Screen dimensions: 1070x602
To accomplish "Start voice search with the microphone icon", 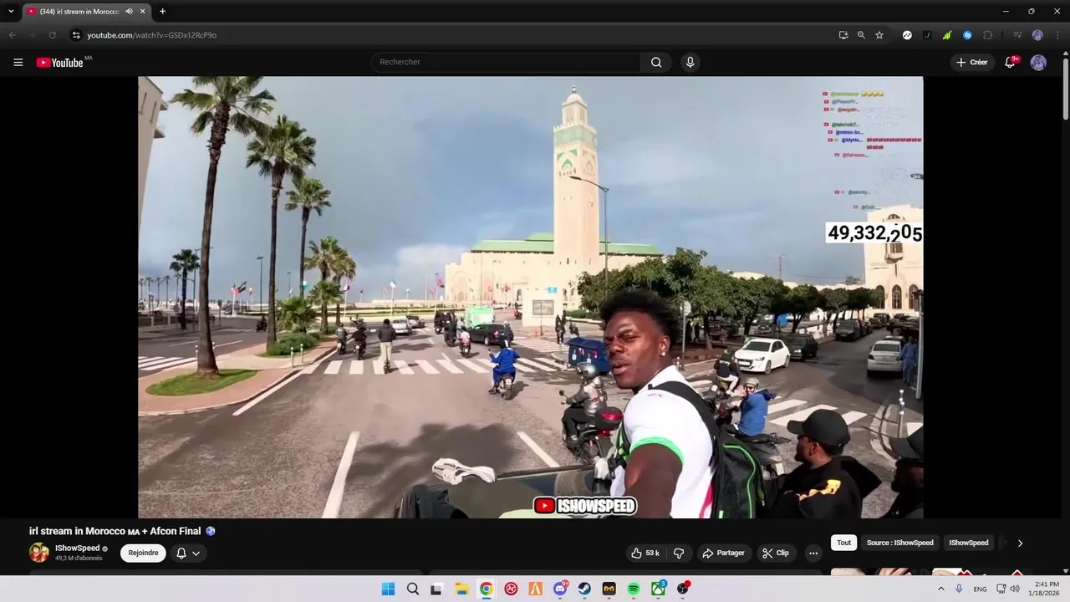I will (690, 62).
